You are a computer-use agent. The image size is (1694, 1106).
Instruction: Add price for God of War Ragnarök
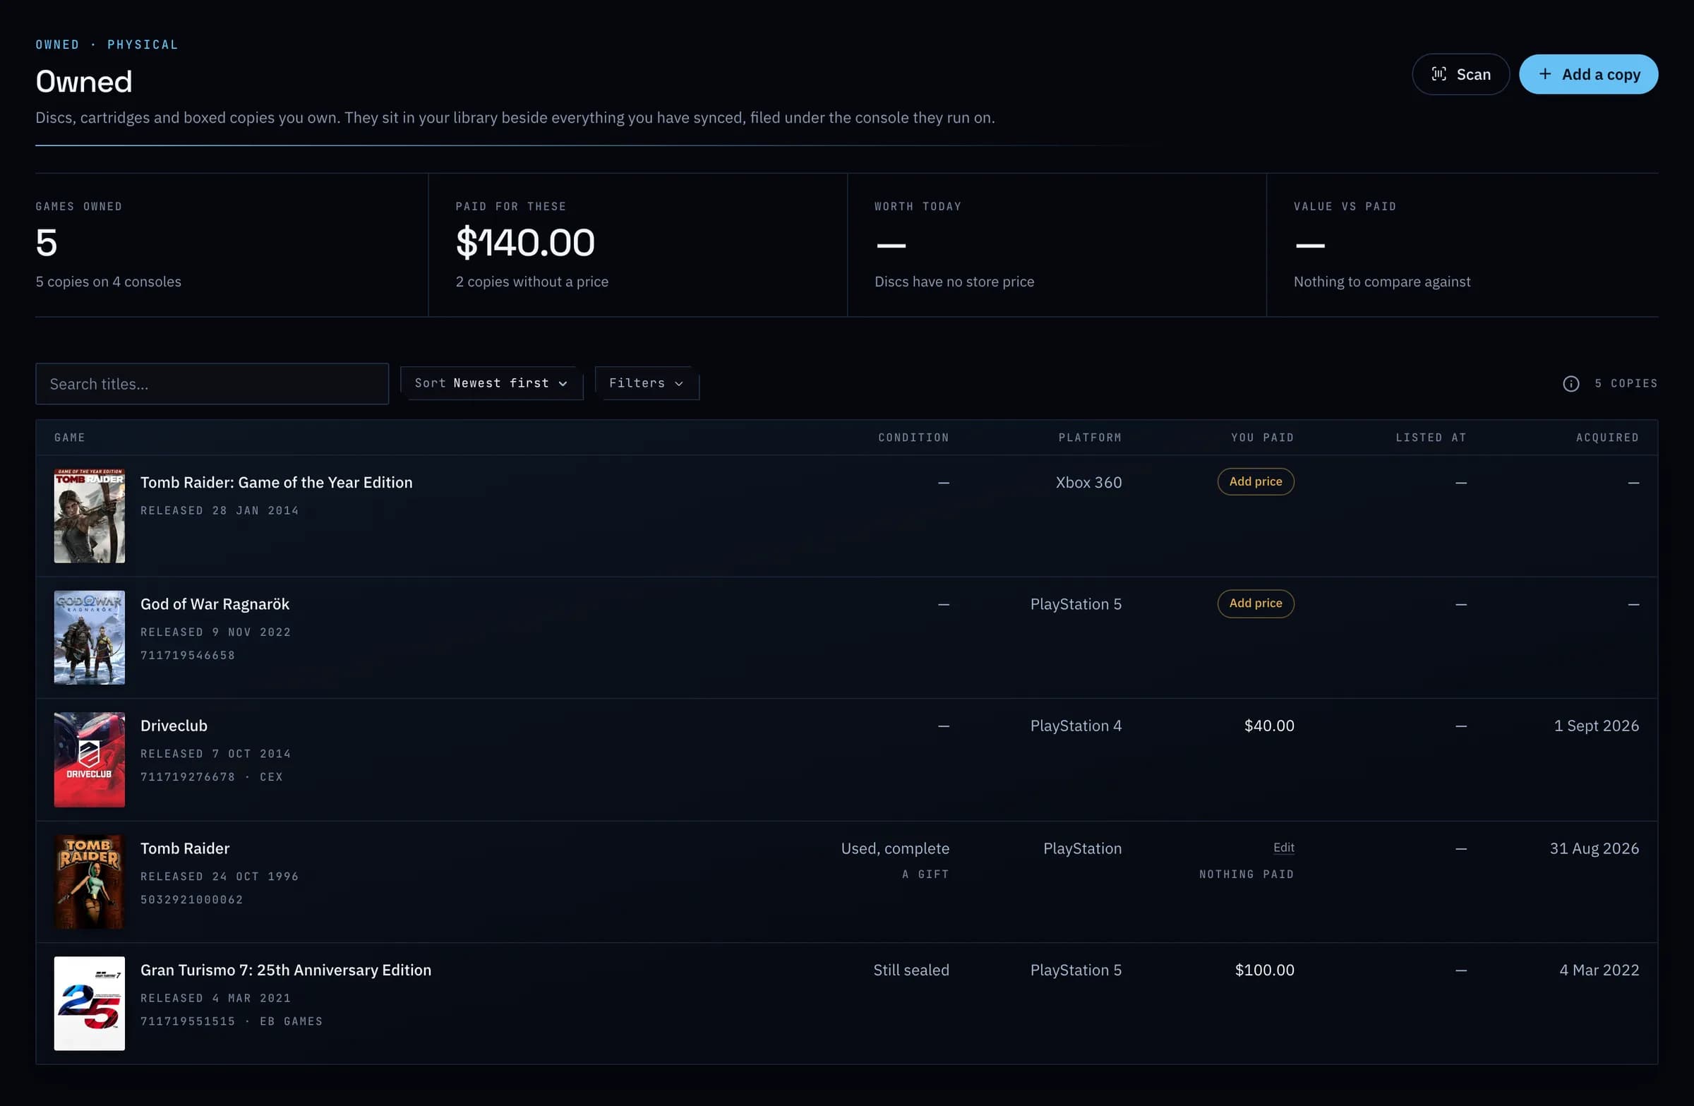click(x=1255, y=603)
